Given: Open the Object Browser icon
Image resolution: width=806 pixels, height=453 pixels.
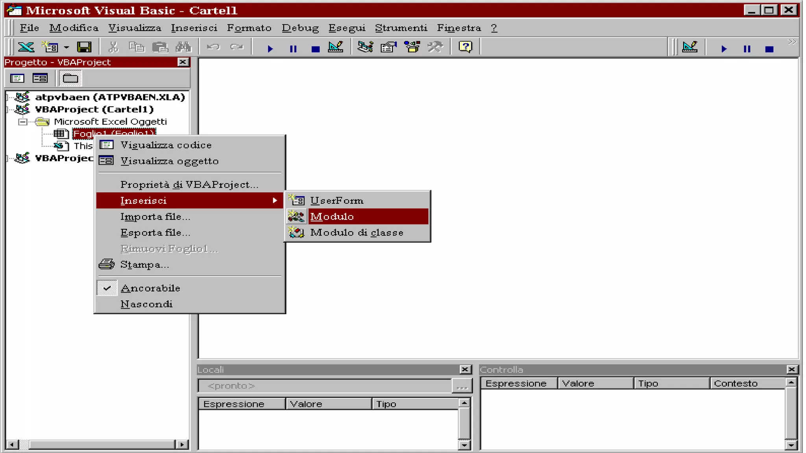Looking at the screenshot, I should (412, 48).
